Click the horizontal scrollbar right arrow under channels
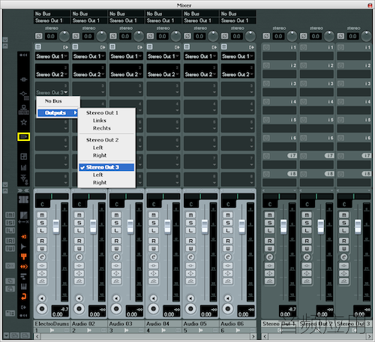This screenshot has height=342, width=375. click(253, 336)
